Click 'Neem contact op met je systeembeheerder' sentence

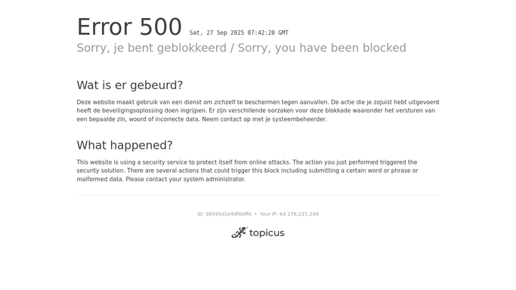point(264,119)
